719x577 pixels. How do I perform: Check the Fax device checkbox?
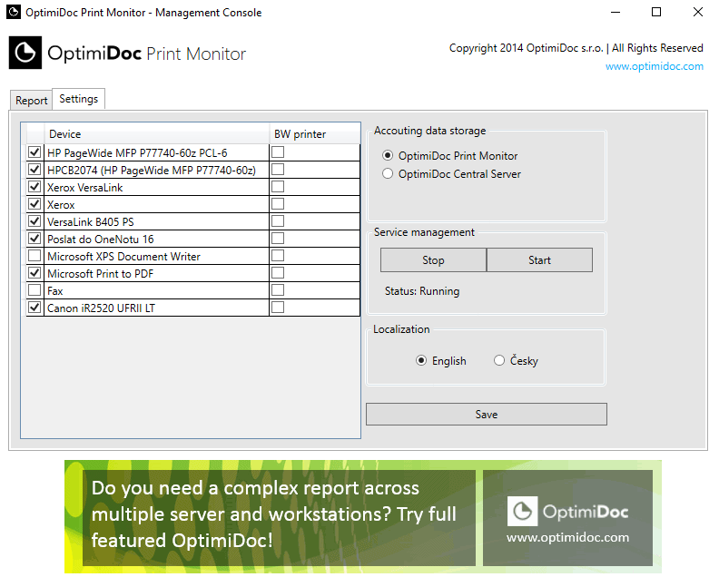point(34,290)
